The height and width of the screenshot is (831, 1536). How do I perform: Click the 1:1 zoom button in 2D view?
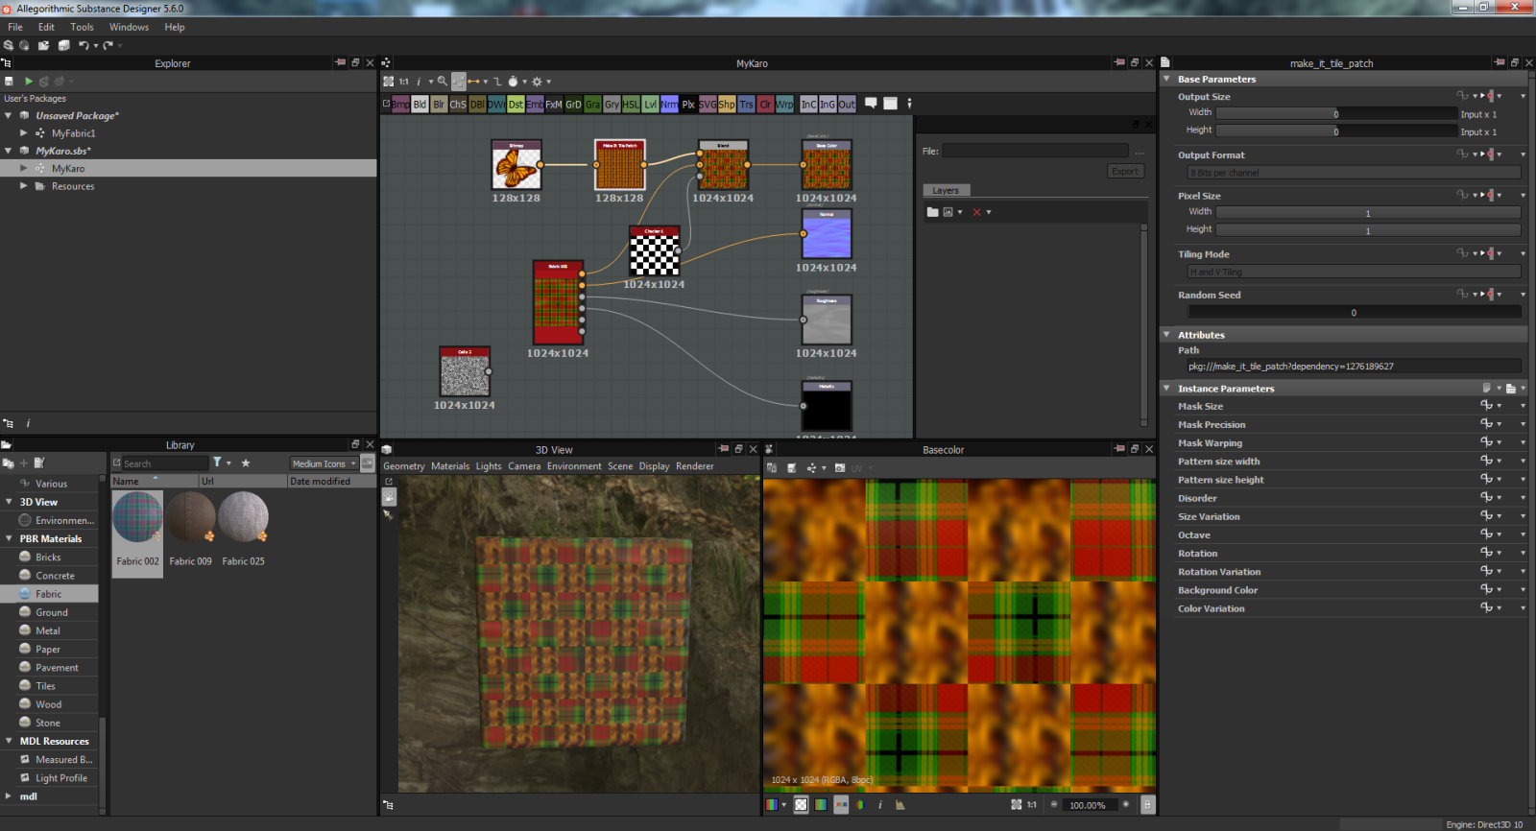1032,805
